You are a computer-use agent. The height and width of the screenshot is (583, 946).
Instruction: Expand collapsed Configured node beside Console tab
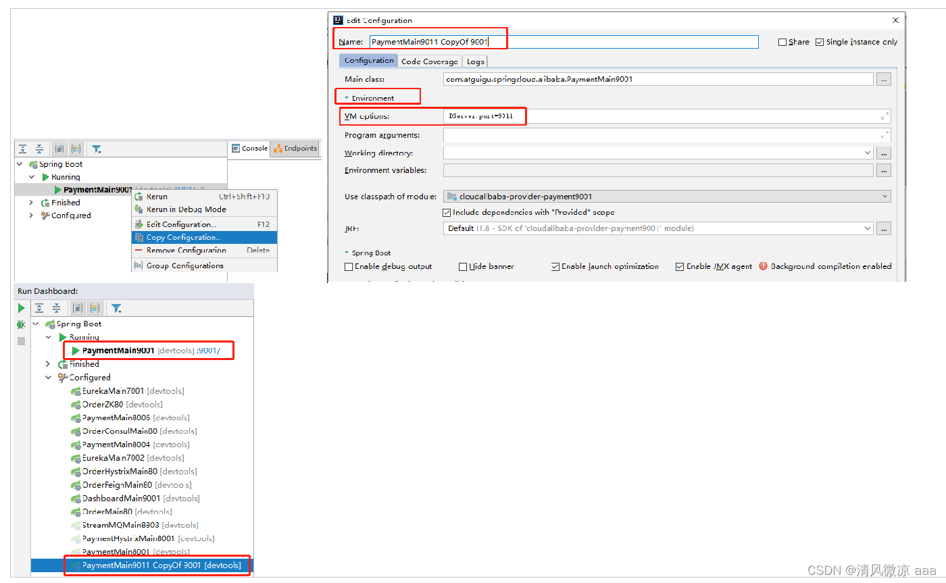click(x=31, y=216)
